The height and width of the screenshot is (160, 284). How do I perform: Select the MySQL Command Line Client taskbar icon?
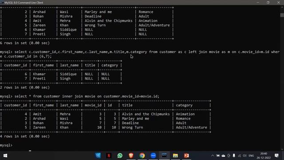point(164,156)
